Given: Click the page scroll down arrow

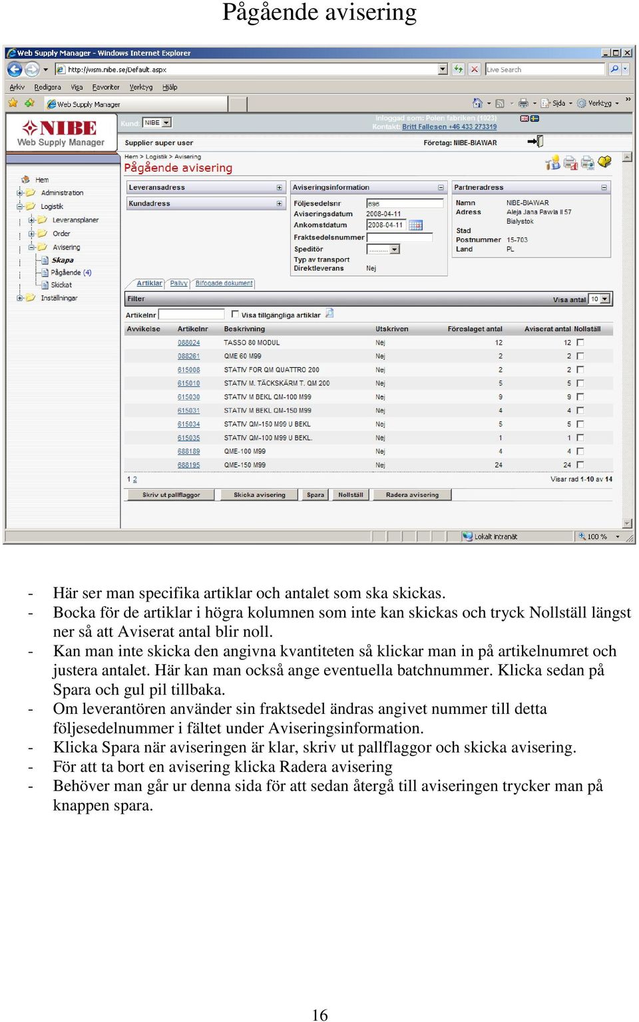Looking at the screenshot, I should click(627, 523).
